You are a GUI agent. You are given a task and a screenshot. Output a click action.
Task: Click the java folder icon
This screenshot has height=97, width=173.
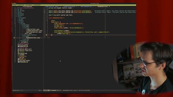pos(21,24)
